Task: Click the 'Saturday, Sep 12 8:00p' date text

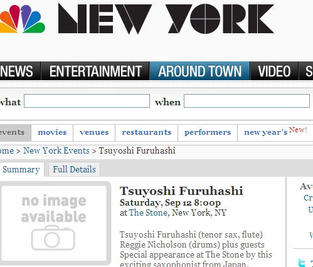Action: pos(170,202)
